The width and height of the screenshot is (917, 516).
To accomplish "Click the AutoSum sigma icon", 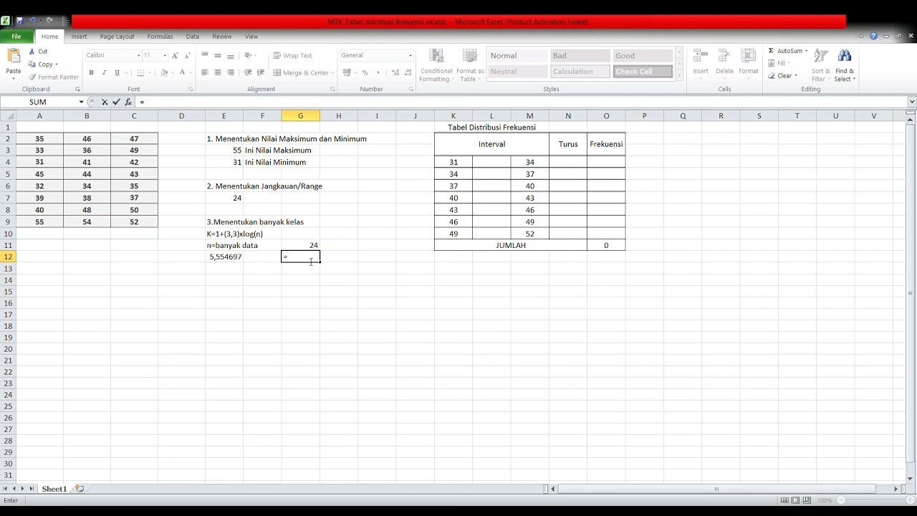I will (771, 51).
